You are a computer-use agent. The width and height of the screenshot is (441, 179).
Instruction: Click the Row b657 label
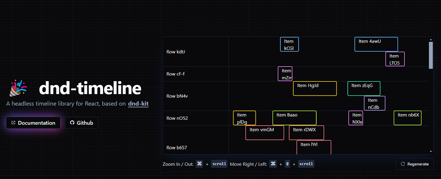(x=176, y=147)
